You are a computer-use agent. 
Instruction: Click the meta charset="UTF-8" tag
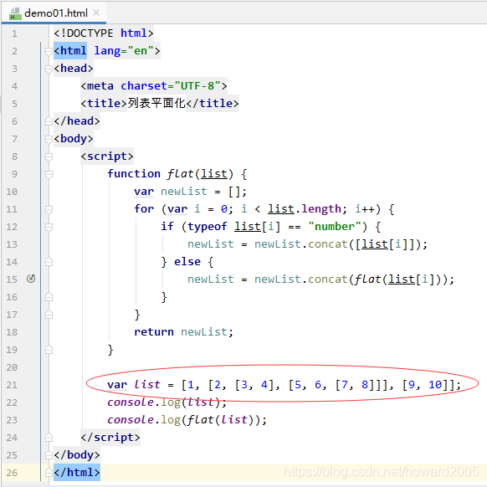coord(154,85)
